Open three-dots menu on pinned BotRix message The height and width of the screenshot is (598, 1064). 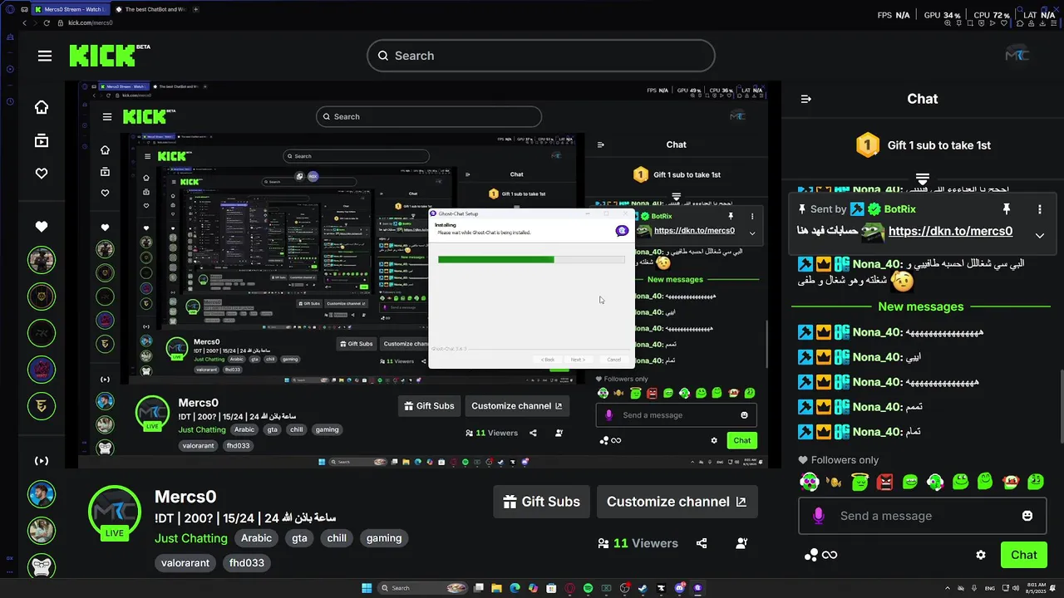1039,209
